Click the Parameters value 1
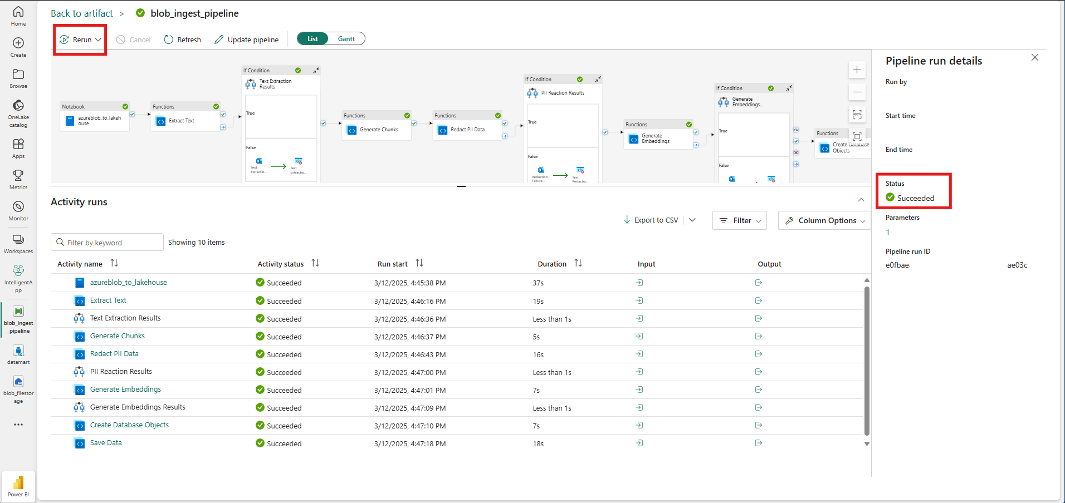Viewport: 1065px width, 503px height. pyautogui.click(x=888, y=232)
